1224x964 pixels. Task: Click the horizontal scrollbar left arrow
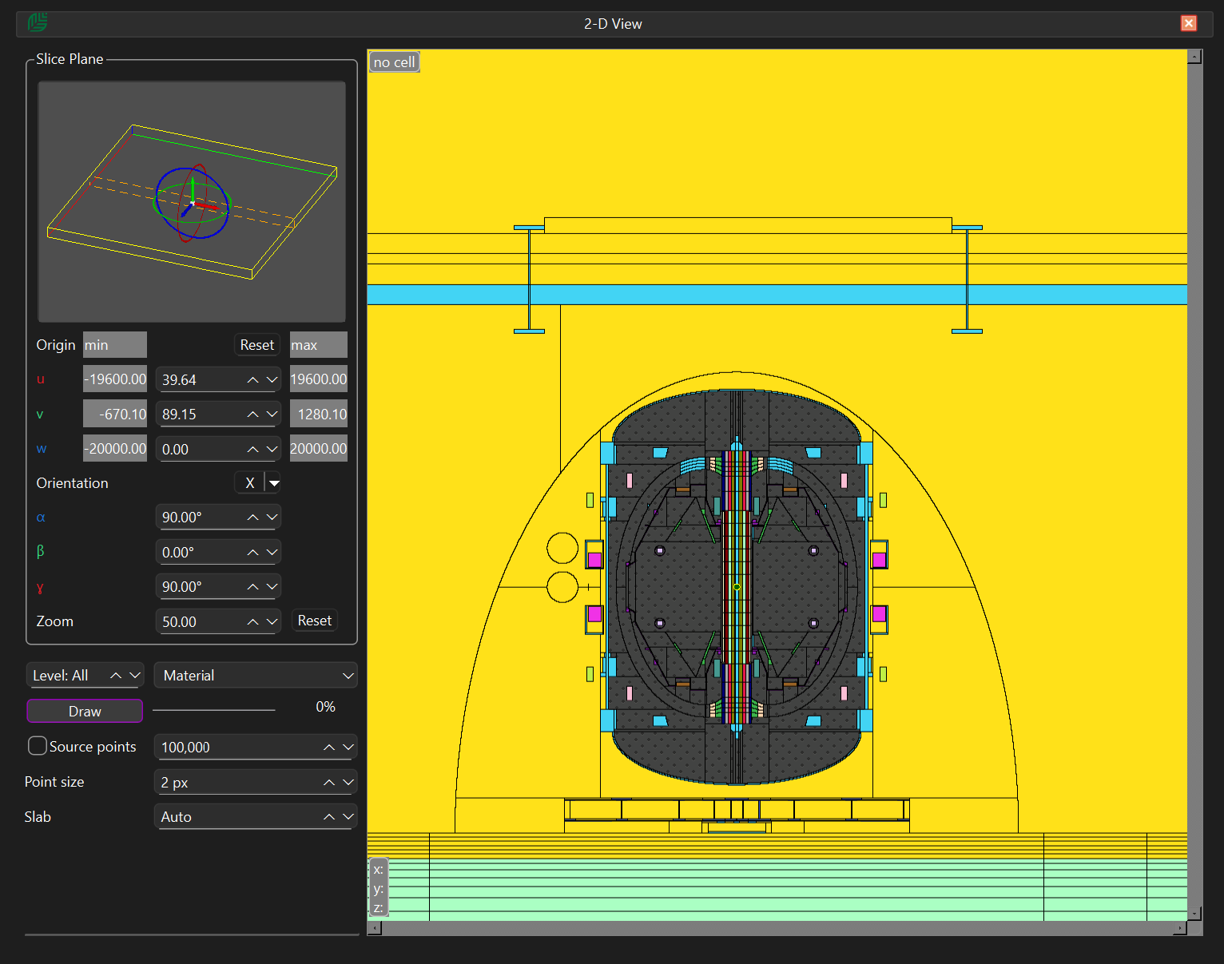click(375, 928)
